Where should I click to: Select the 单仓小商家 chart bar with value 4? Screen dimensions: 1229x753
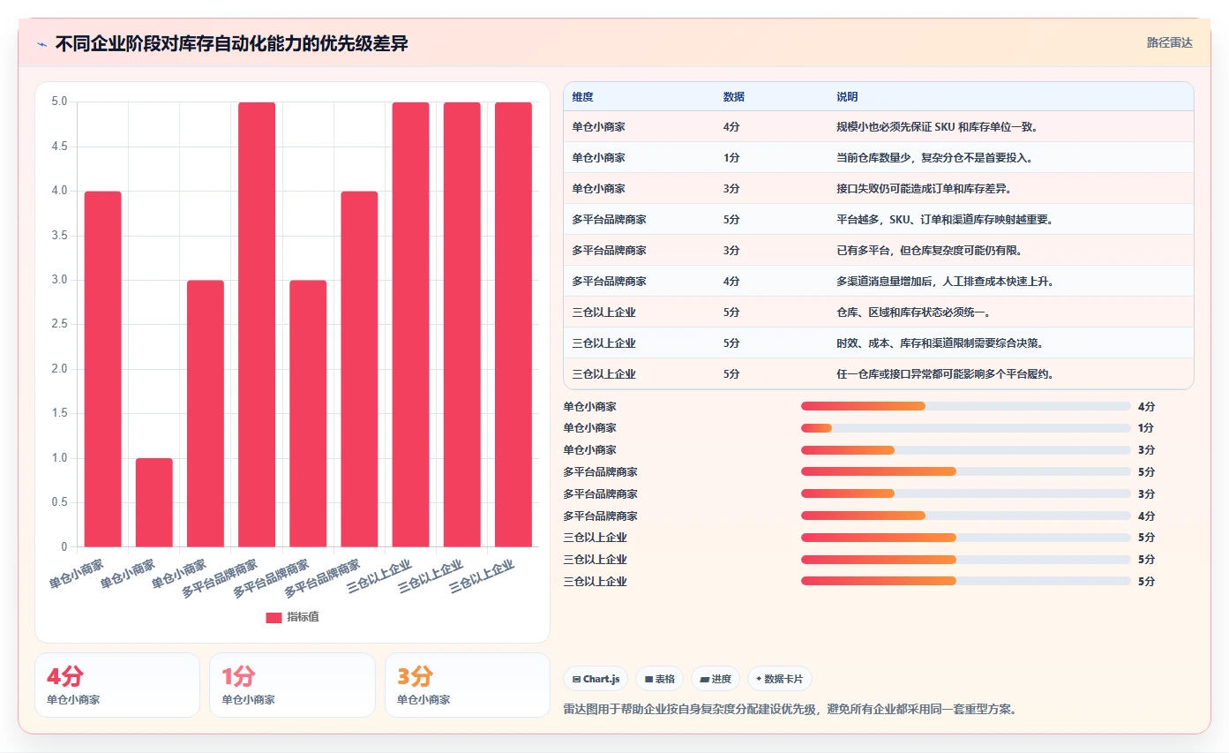[103, 369]
